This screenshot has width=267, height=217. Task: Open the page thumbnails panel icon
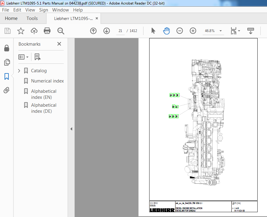(x=7, y=62)
